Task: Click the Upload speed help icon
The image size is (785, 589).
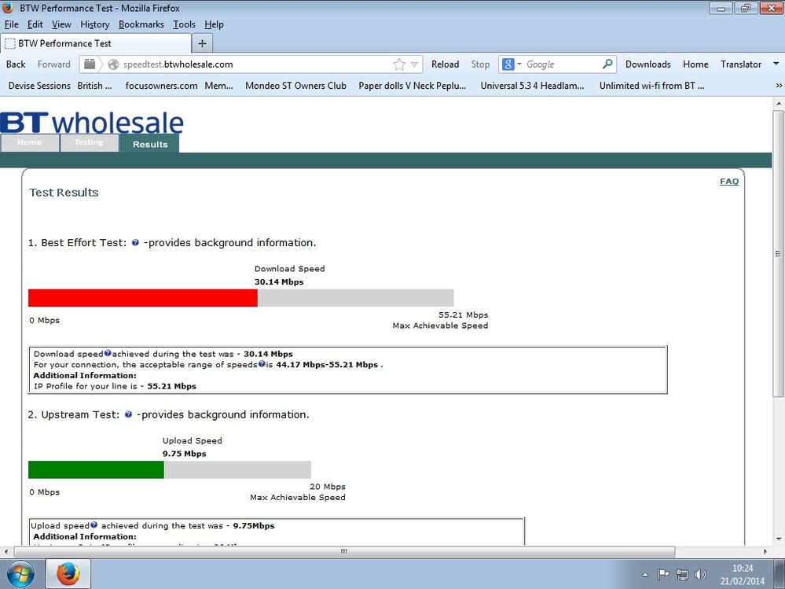Action: [94, 525]
